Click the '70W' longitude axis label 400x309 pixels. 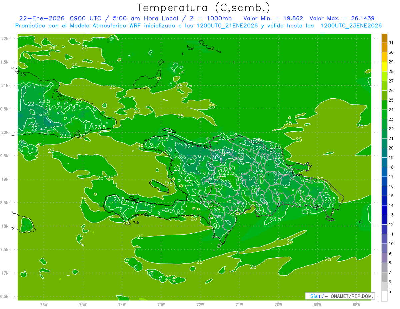278,304
